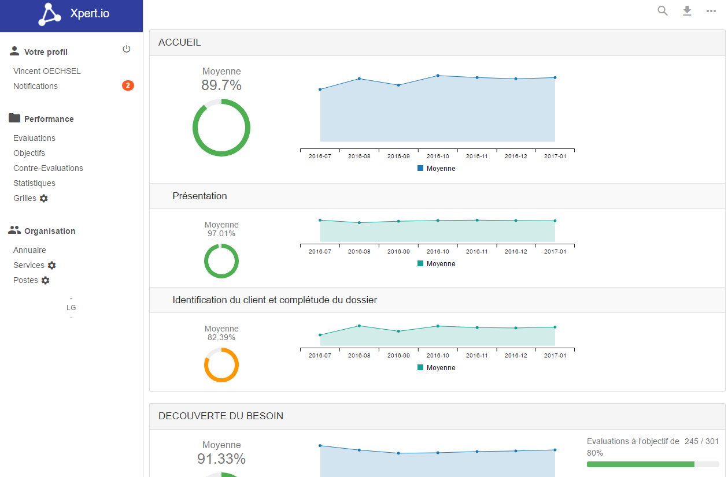Open the three-dot more options menu
This screenshot has height=477, width=728.
pos(711,11)
